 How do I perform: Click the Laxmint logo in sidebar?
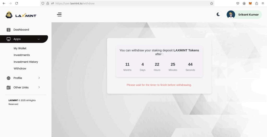[x=21, y=15]
